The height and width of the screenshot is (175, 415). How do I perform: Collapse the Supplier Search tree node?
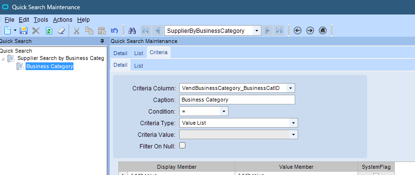tap(3, 59)
